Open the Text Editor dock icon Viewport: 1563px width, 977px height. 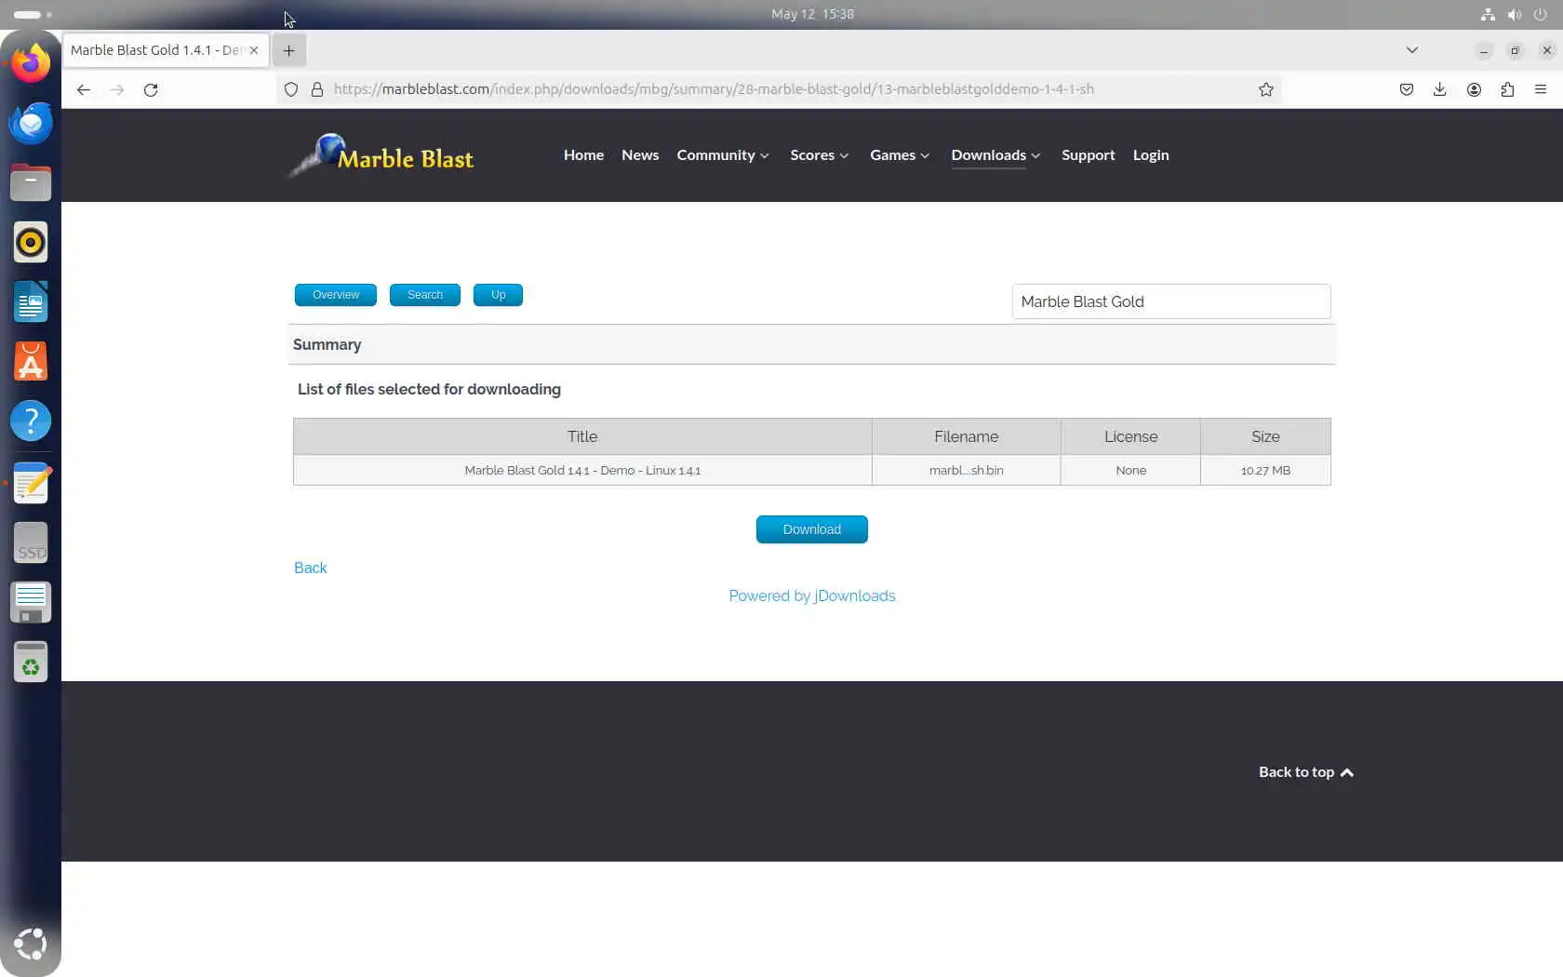tap(31, 484)
